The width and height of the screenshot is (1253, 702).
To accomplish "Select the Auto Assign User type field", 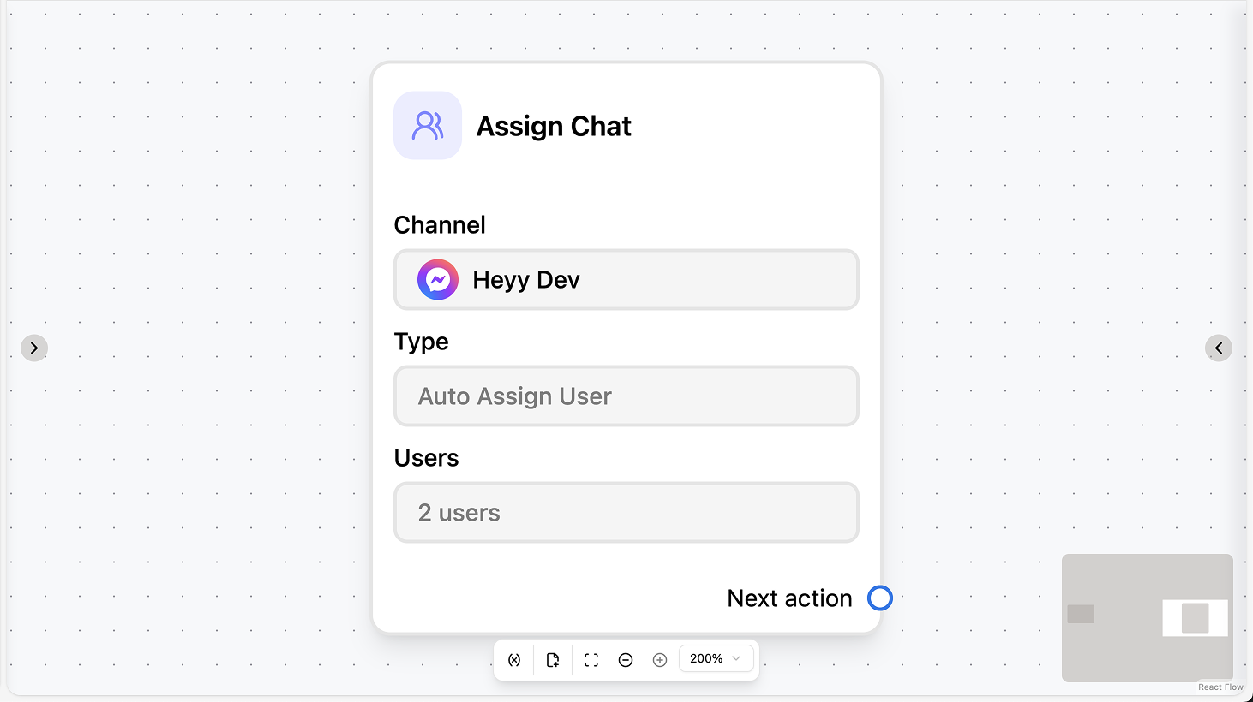I will (626, 396).
